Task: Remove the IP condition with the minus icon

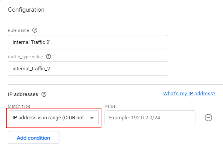Action: tap(208, 118)
